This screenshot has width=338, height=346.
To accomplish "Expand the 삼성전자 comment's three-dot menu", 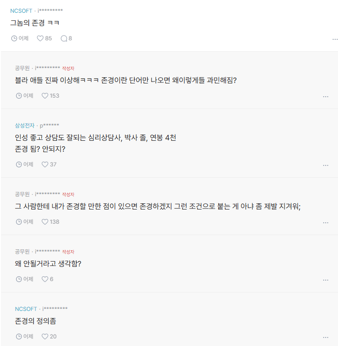I will click(x=325, y=165).
